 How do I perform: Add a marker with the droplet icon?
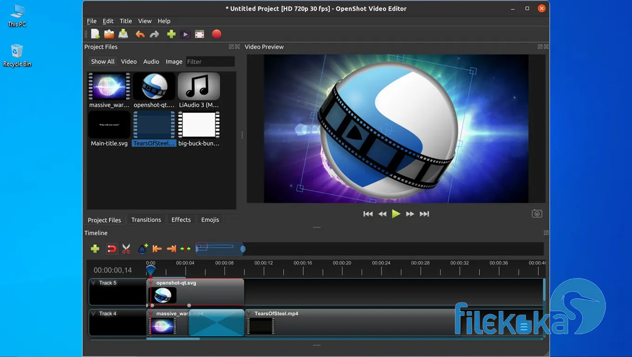(143, 249)
